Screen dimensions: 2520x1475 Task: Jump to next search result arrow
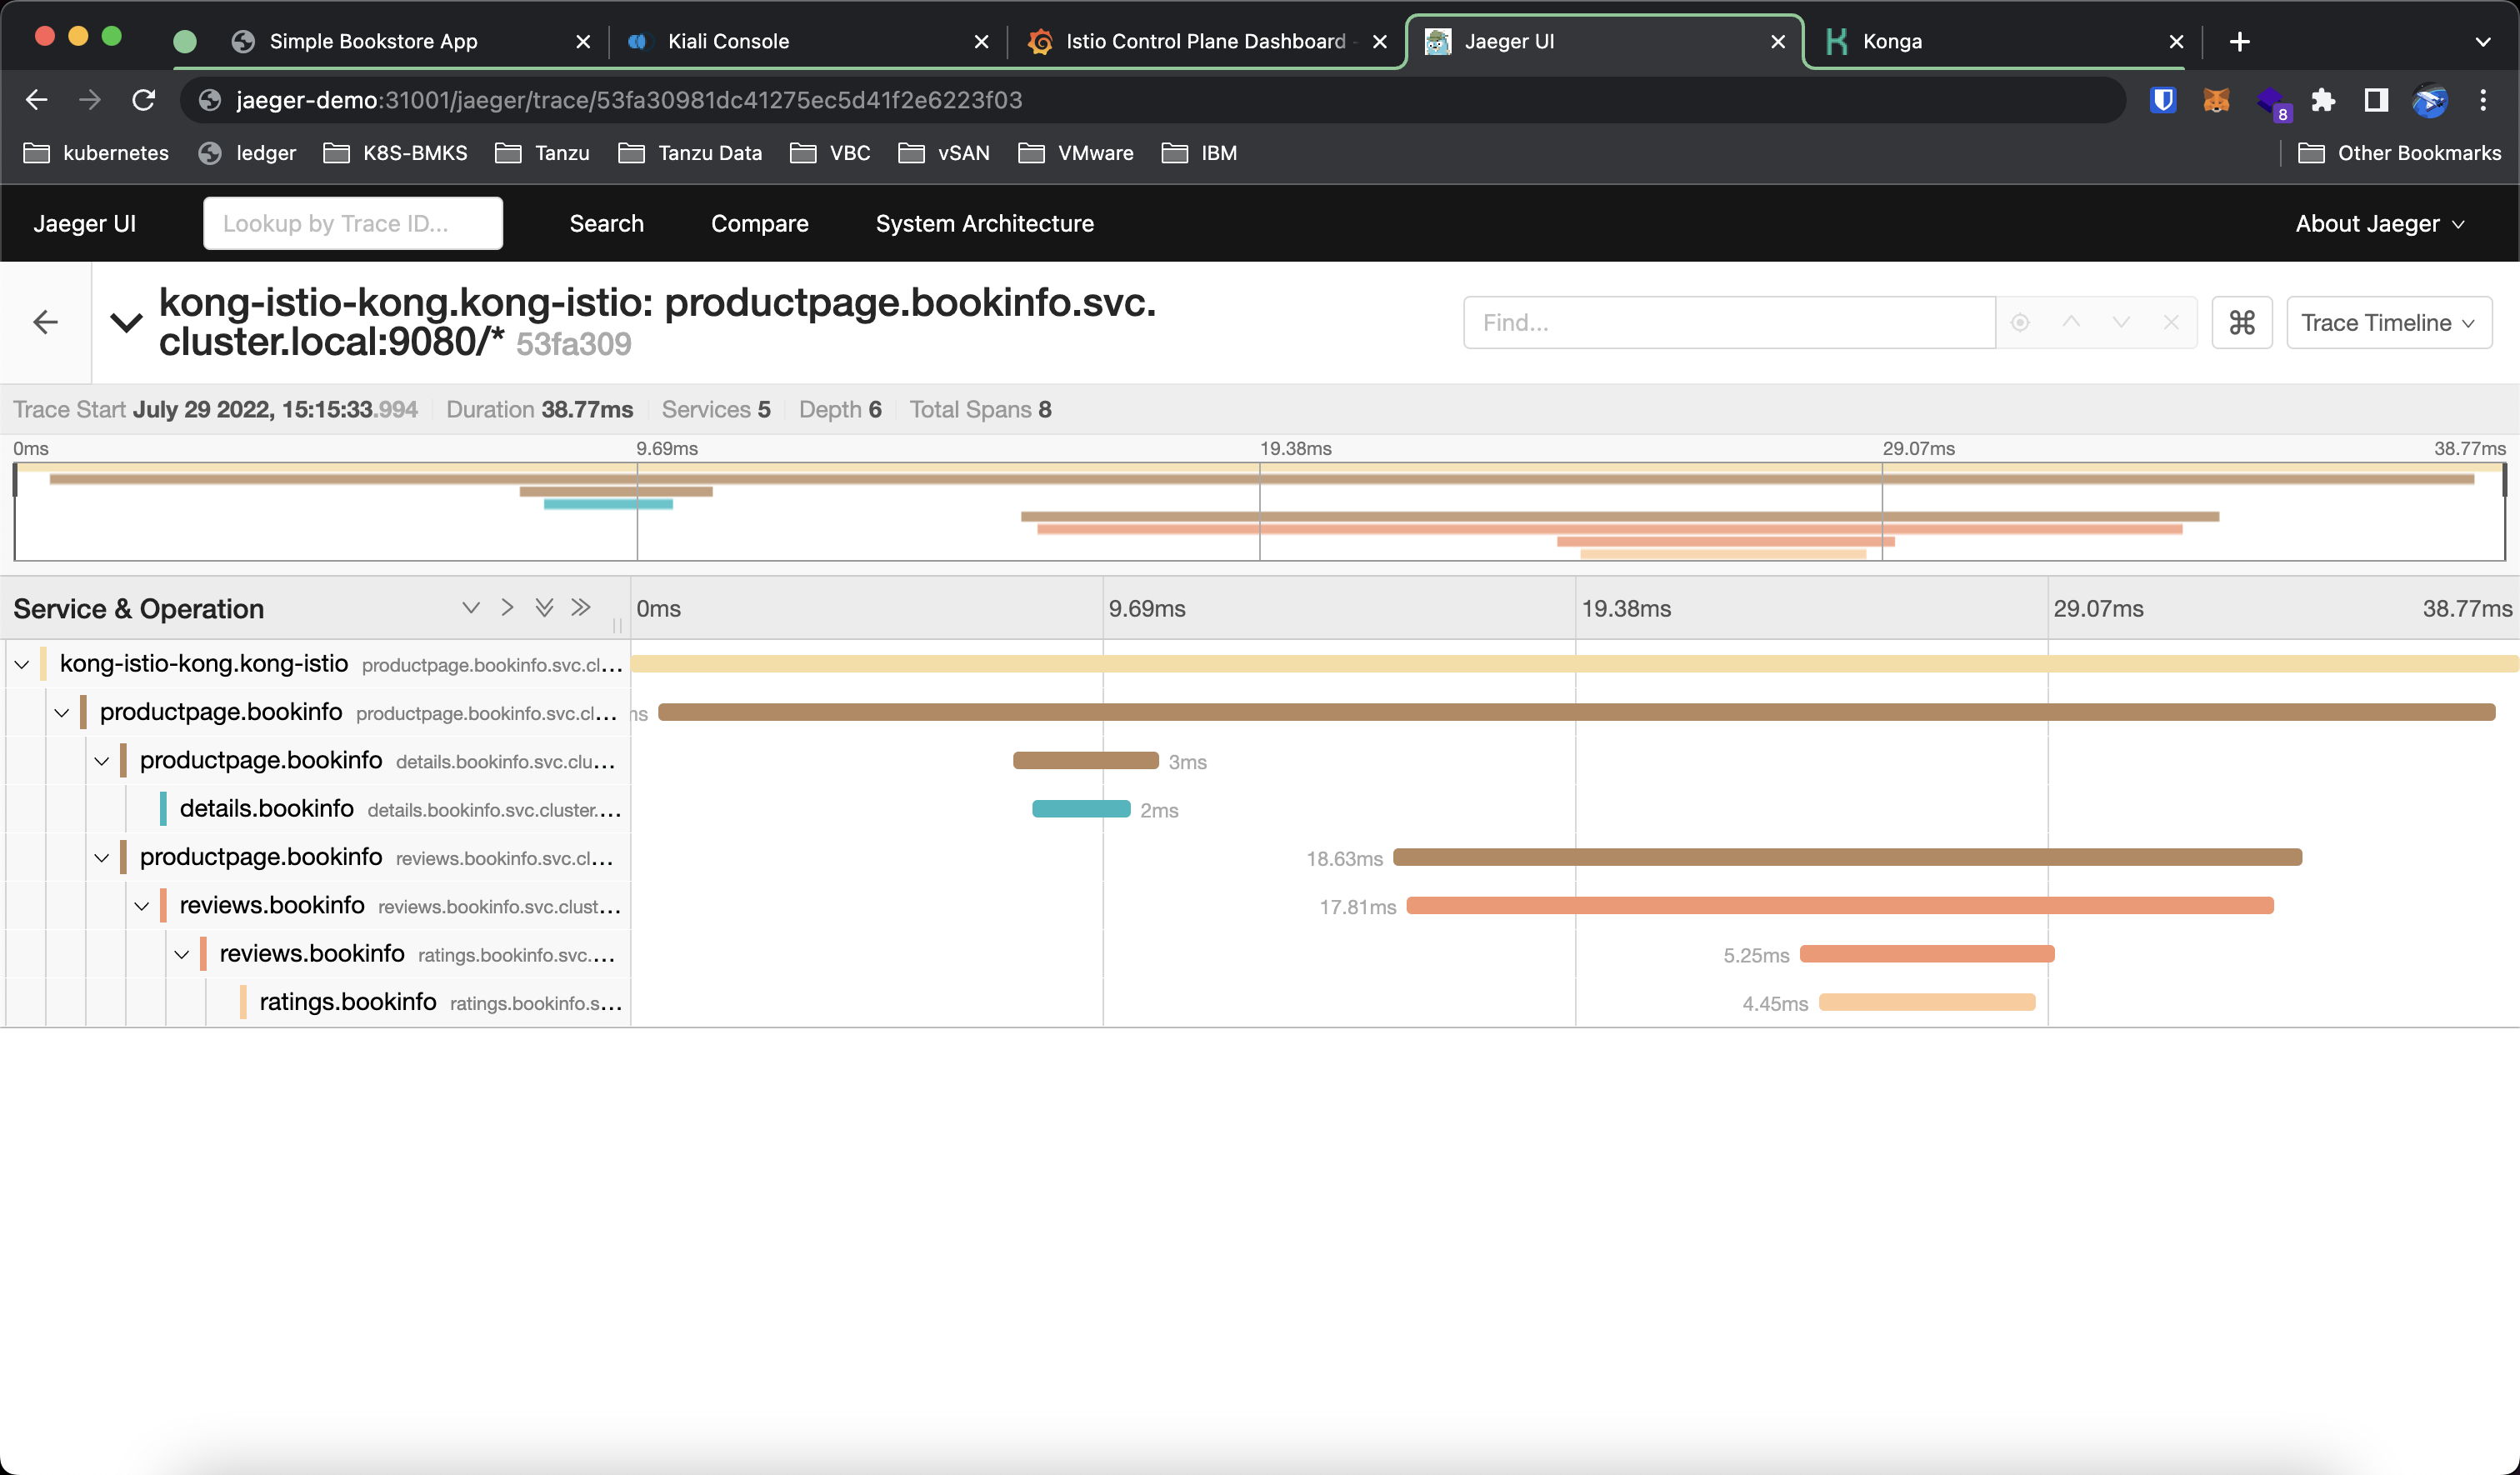point(2121,322)
